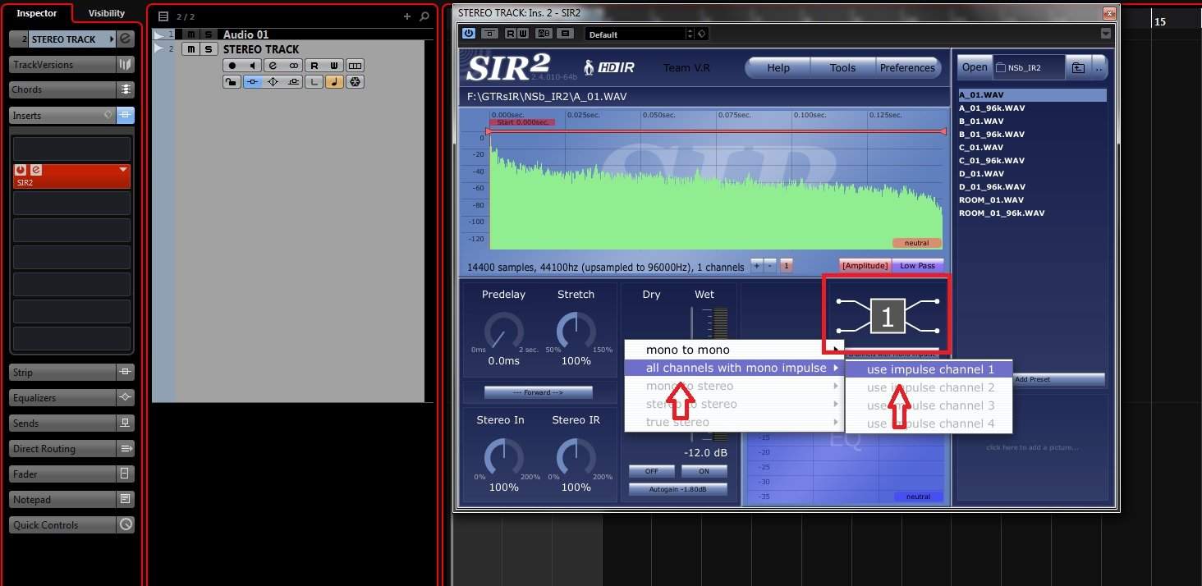Click the channel routing diagram box
The image size is (1202, 586).
(x=887, y=316)
